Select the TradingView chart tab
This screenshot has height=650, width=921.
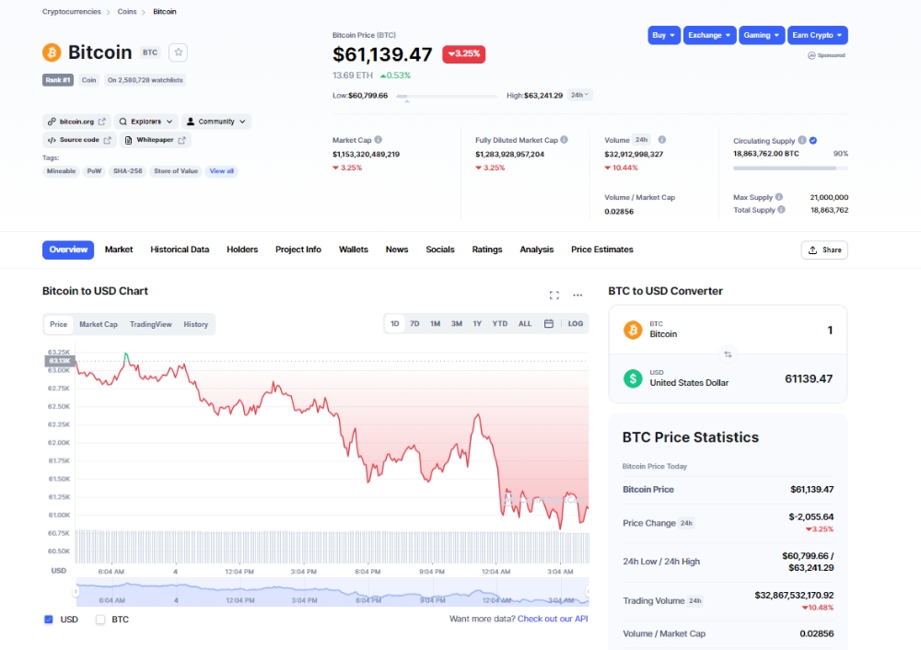click(x=151, y=324)
